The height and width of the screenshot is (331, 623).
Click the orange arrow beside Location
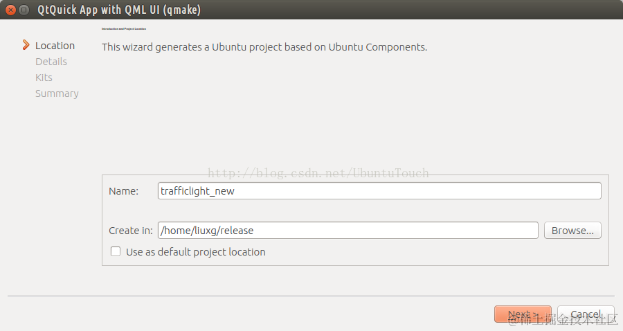[26, 46]
